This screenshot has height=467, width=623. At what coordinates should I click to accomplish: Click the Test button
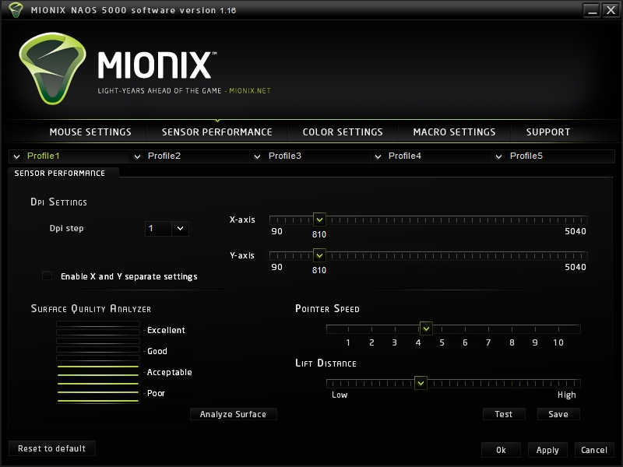tap(504, 414)
